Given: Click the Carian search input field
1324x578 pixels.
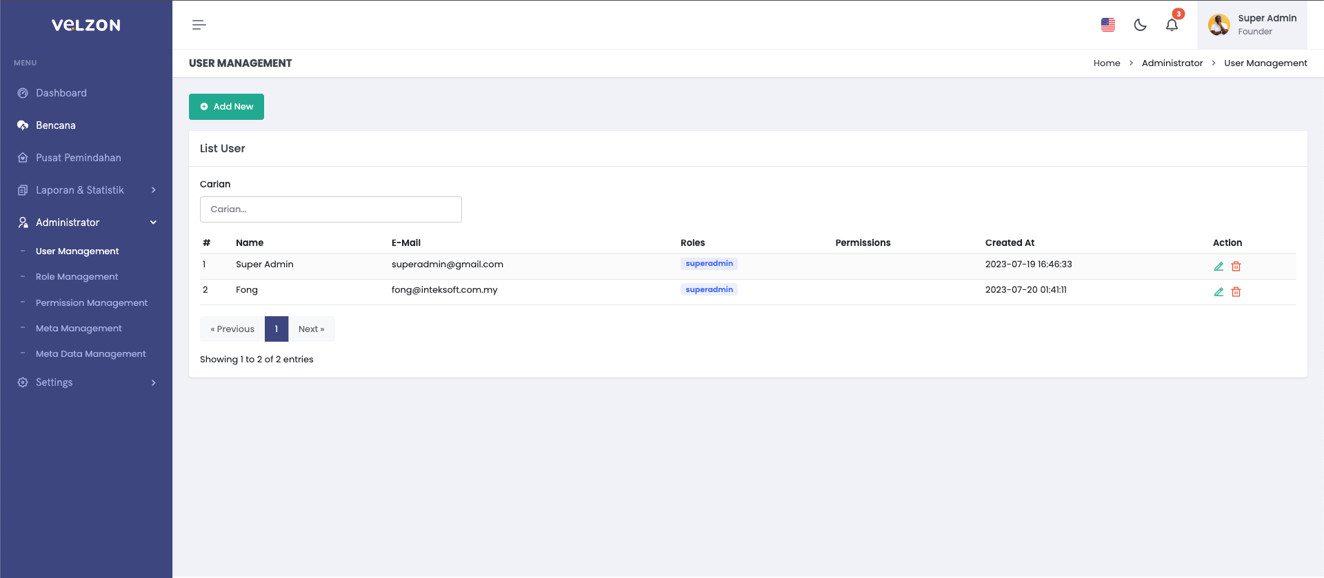Looking at the screenshot, I should (x=330, y=209).
